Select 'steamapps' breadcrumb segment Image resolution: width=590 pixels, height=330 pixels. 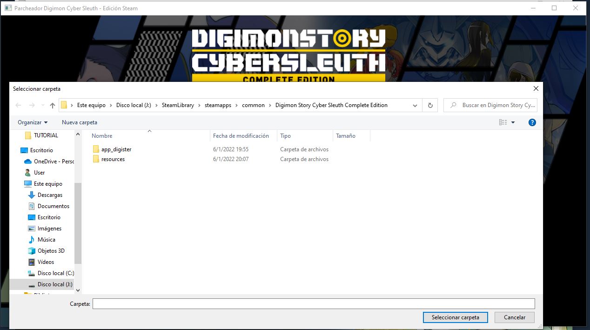[x=218, y=105]
